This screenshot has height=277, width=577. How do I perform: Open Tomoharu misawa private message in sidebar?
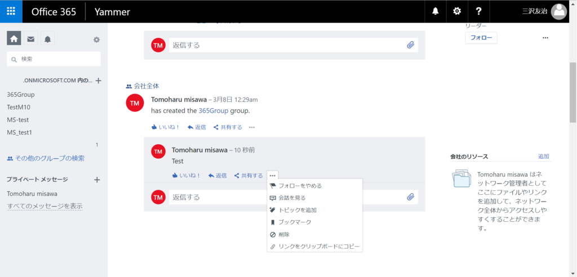pos(32,194)
